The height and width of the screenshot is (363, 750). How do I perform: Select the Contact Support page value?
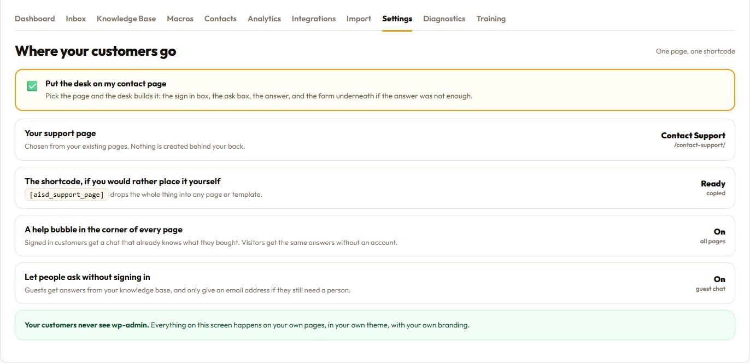pyautogui.click(x=693, y=136)
